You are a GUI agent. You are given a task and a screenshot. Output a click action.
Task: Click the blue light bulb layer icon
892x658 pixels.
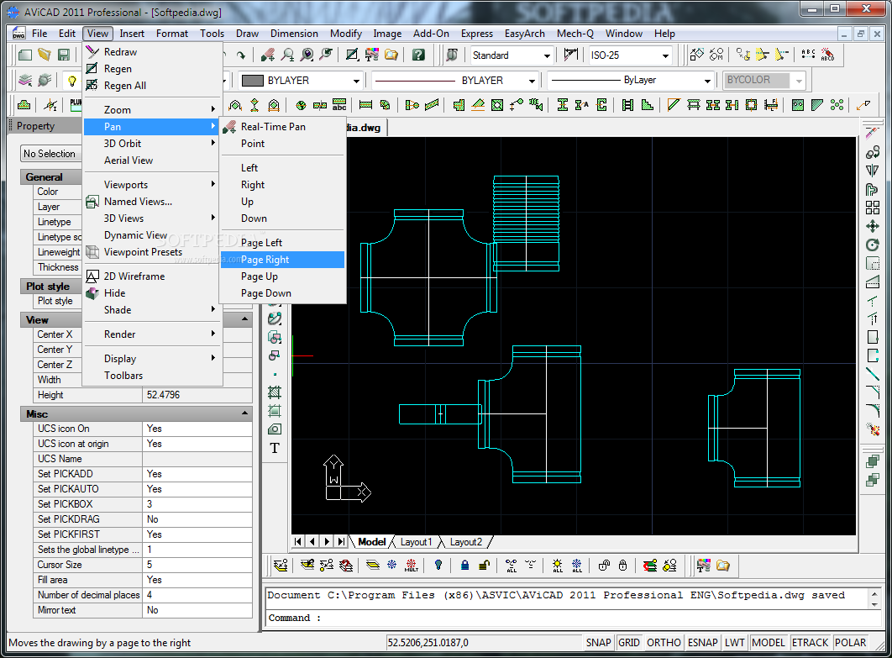click(x=438, y=566)
